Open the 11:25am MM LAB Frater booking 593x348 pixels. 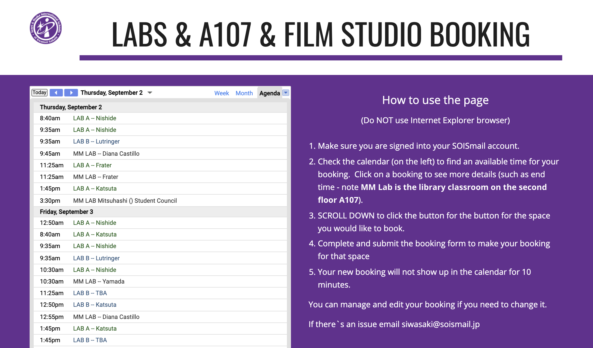96,177
